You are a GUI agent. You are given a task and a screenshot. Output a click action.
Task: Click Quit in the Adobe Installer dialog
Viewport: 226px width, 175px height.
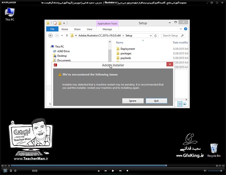pos(157,101)
